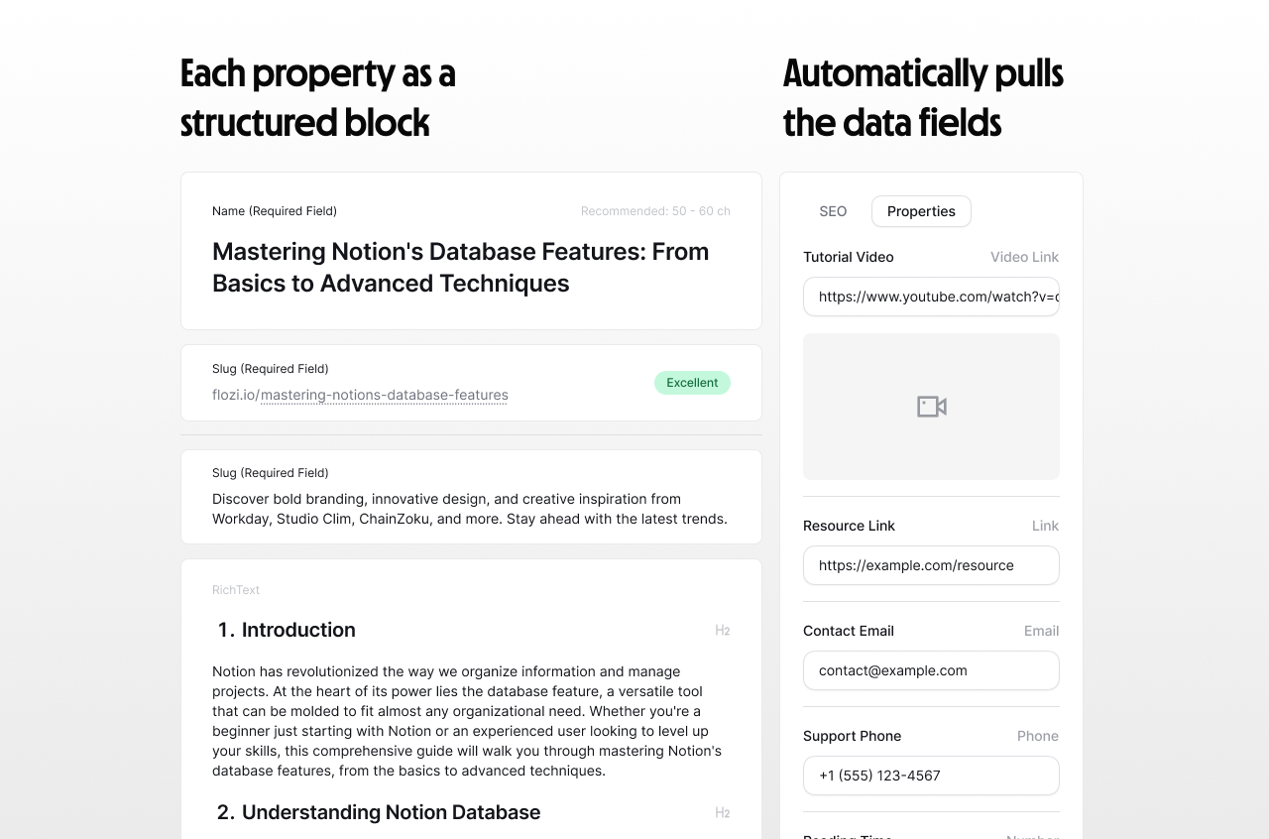
Task: Click the Slug label above the description text
Action: (271, 473)
